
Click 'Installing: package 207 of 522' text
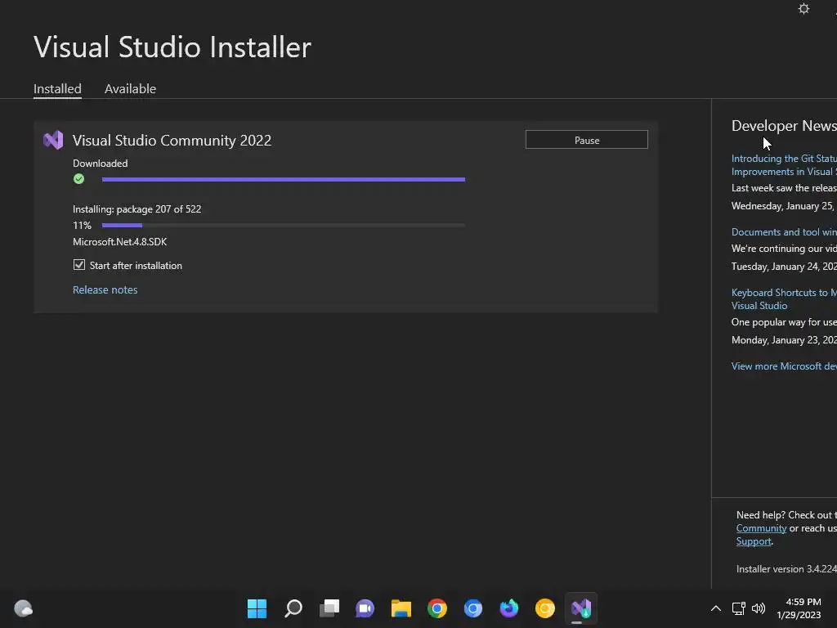[137, 209]
